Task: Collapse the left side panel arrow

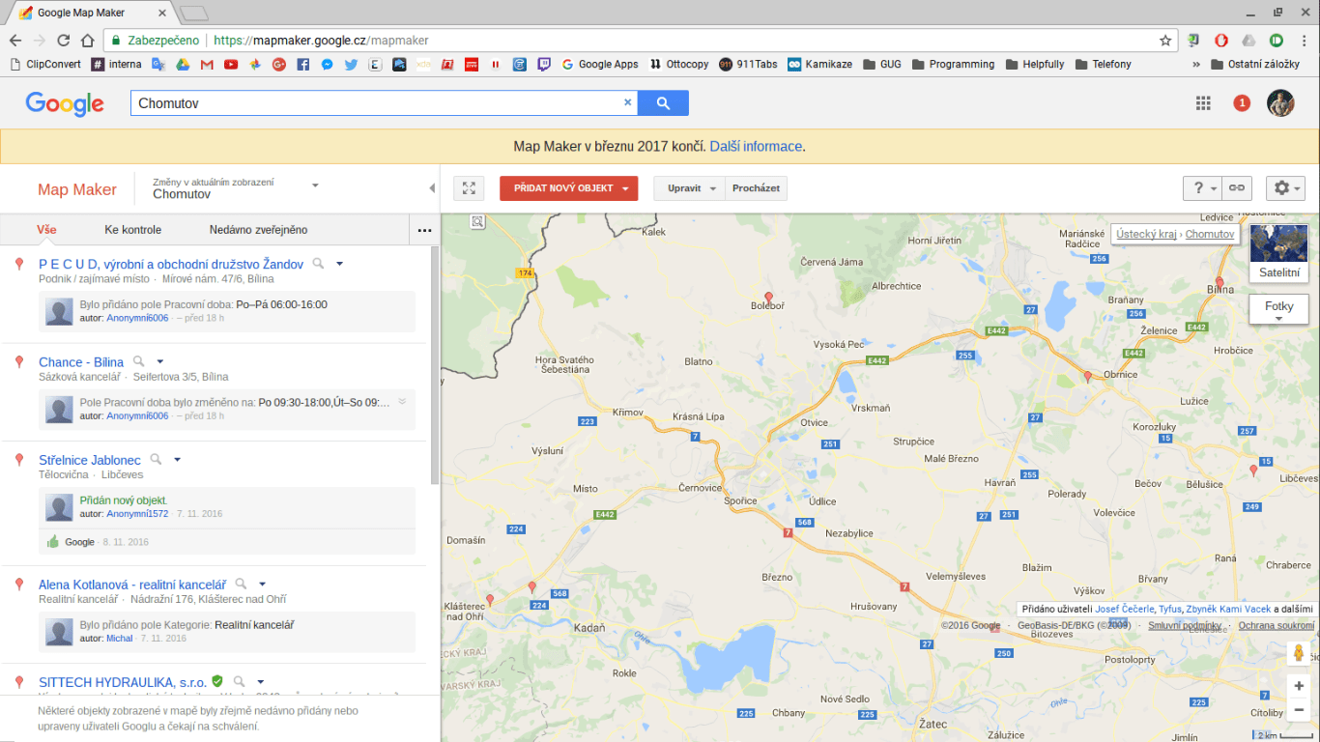Action: pyautogui.click(x=432, y=188)
